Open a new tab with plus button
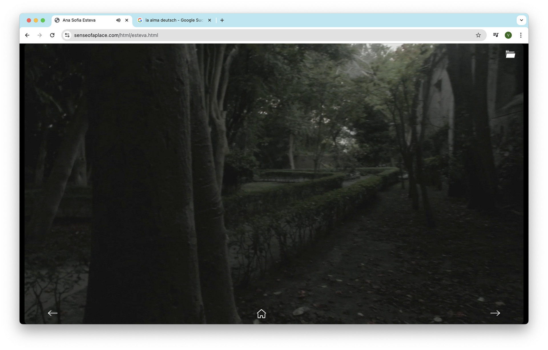 click(x=222, y=20)
